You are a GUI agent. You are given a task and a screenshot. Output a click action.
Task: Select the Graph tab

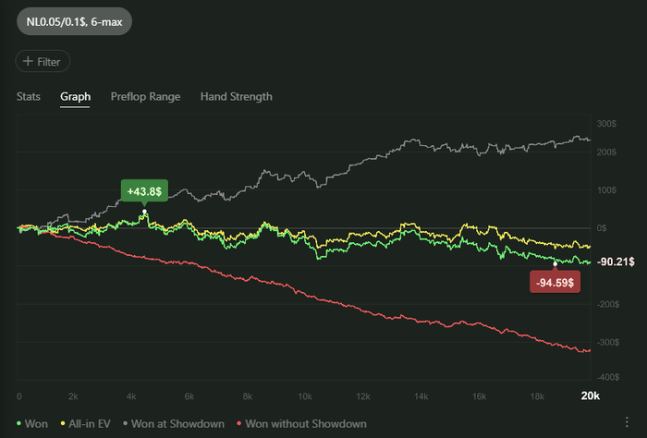pyautogui.click(x=75, y=96)
